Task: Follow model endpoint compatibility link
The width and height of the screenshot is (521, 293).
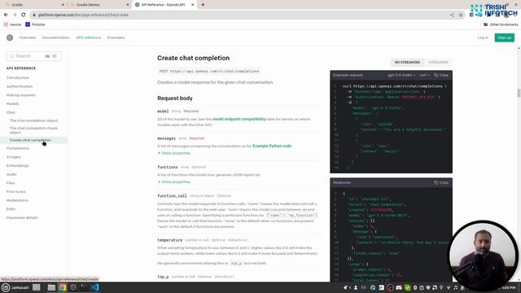Action: pos(239,119)
